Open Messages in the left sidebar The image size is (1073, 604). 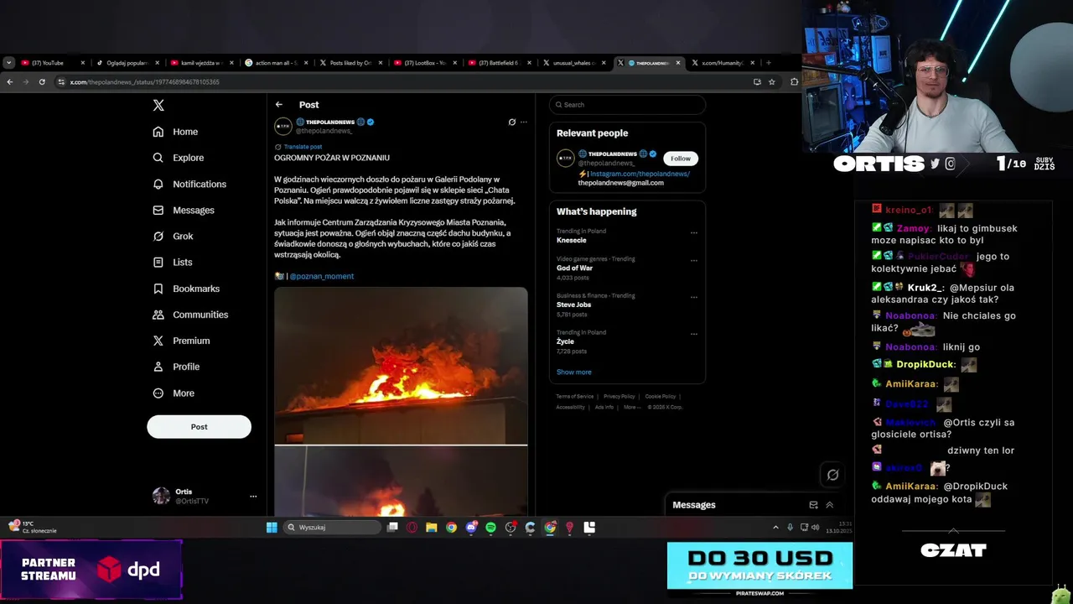184,210
